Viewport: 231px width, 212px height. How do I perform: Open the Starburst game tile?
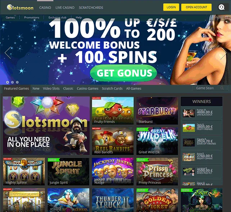tap(157, 111)
